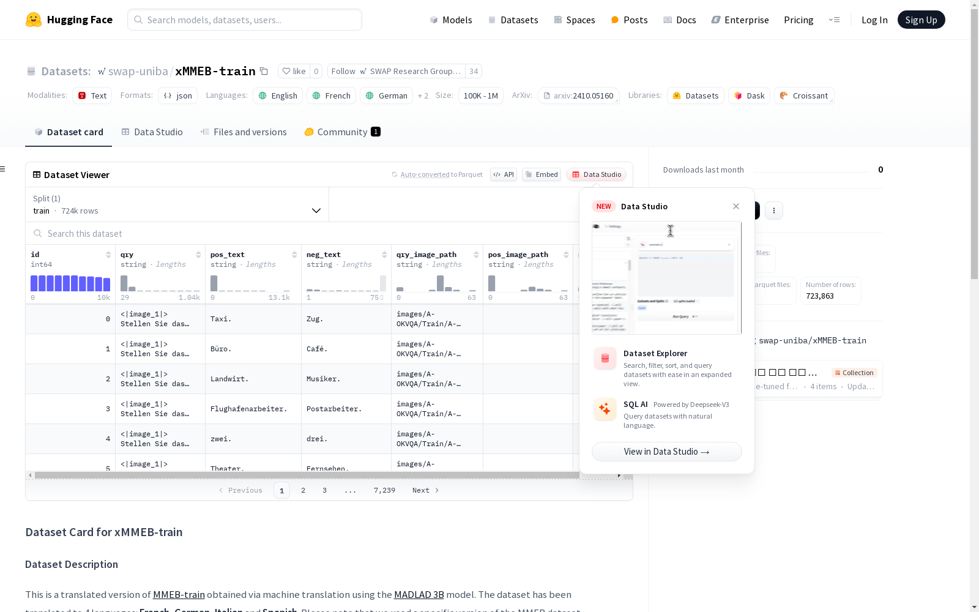The image size is (979, 612).
Task: Go to Datasets in the top navigation
Action: coord(513,20)
